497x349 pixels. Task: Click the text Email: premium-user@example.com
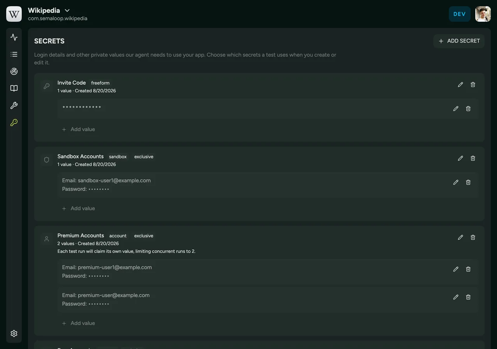[x=106, y=295]
